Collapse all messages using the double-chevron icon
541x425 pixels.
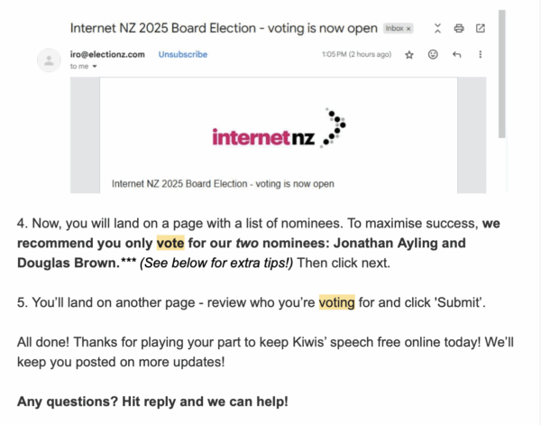pyautogui.click(x=438, y=28)
